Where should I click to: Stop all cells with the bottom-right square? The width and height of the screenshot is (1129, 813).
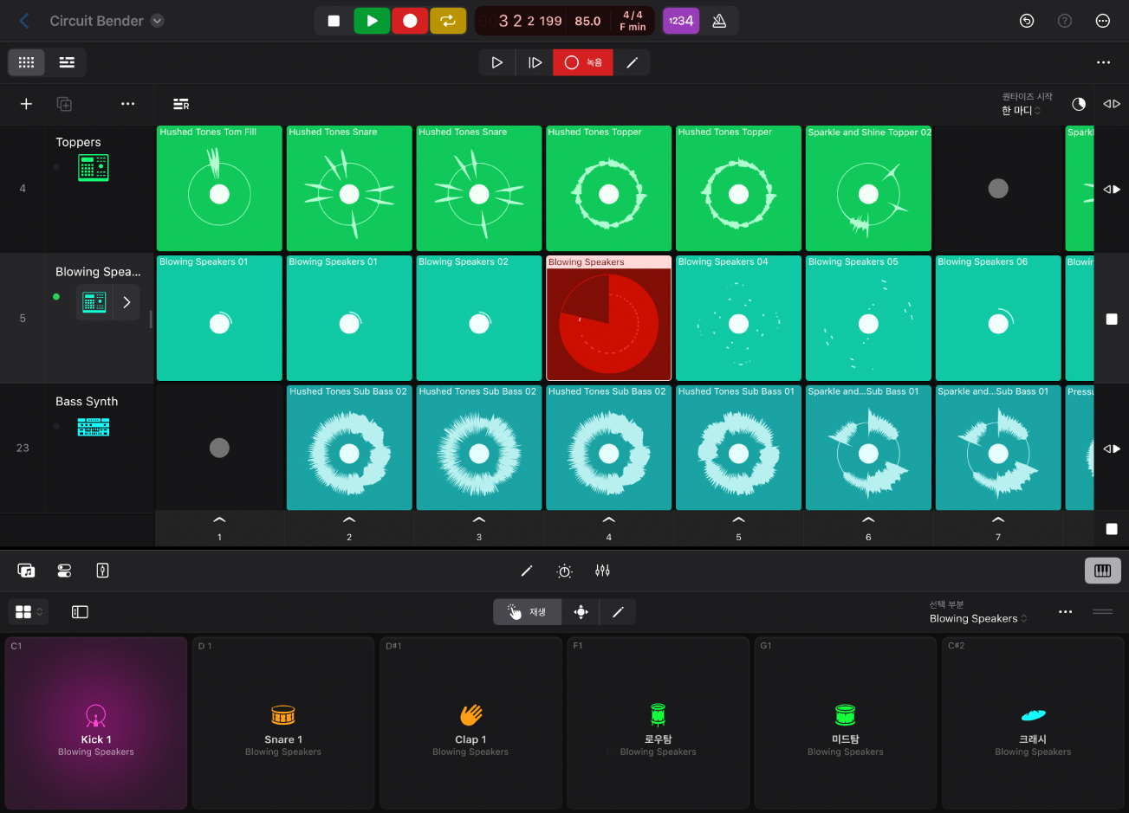tap(1112, 529)
